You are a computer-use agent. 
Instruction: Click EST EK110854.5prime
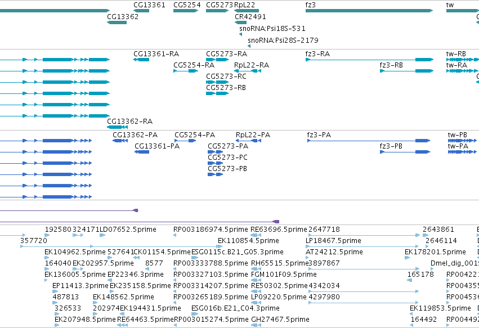click(248, 241)
